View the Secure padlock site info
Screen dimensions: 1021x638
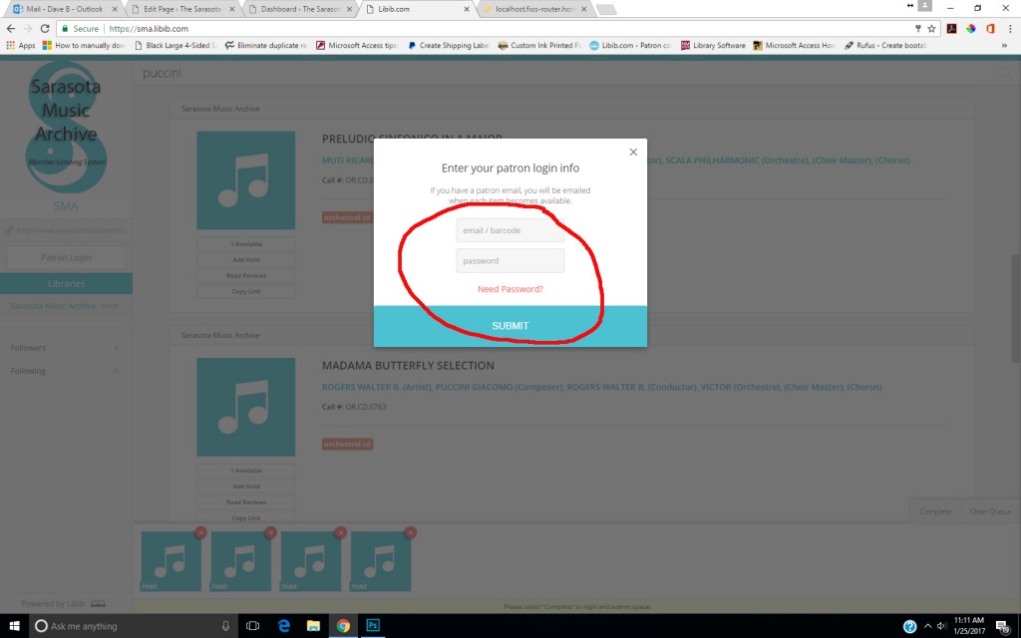tap(81, 29)
